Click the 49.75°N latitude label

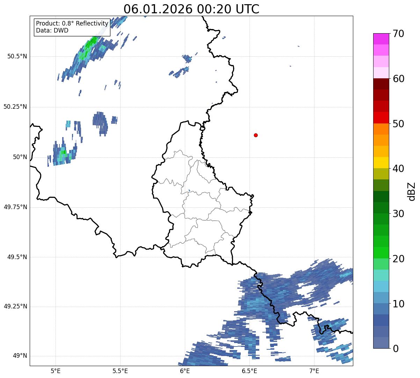click(x=15, y=207)
